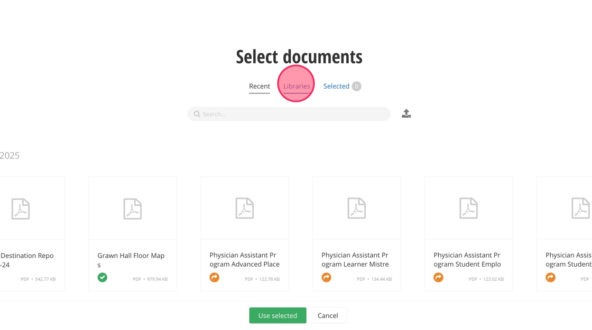The width and height of the screenshot is (592, 330).
Task: Click the orange share icon on Student Emplo
Action: [438, 278]
